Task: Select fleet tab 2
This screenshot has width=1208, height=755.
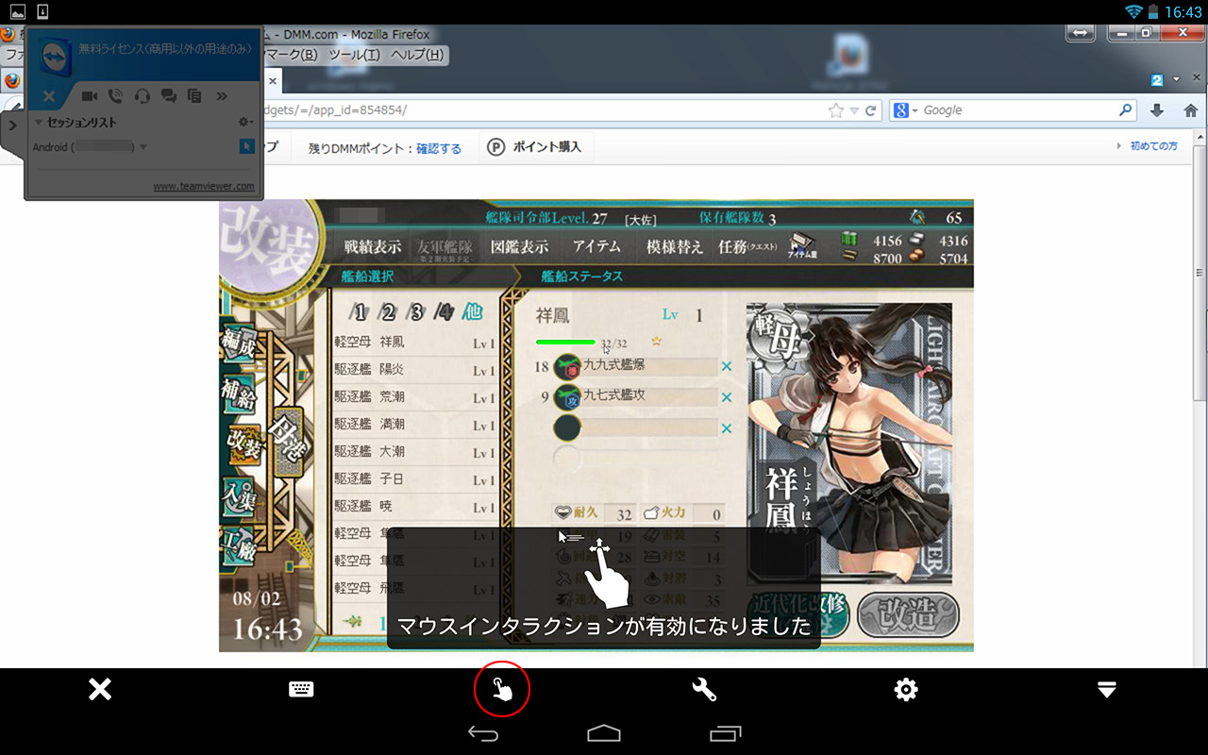Action: coord(388,313)
